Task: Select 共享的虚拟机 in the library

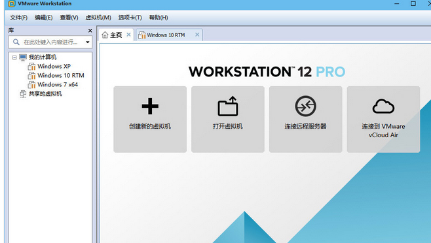Action: pos(45,93)
